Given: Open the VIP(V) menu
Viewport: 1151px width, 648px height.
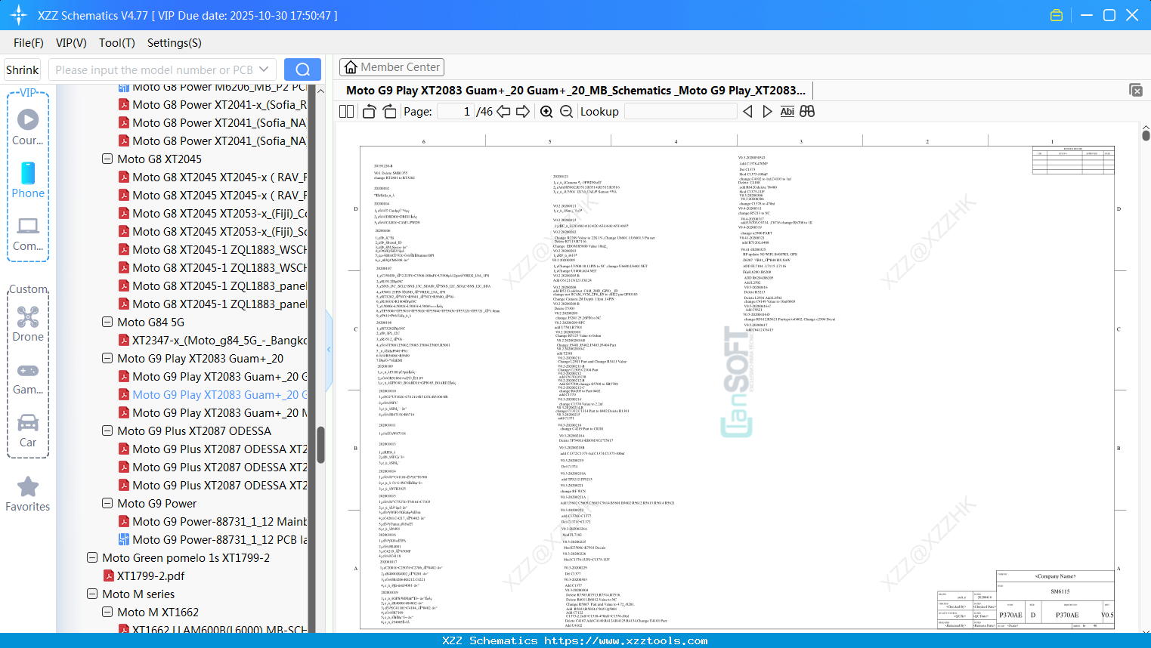Looking at the screenshot, I should tap(71, 43).
